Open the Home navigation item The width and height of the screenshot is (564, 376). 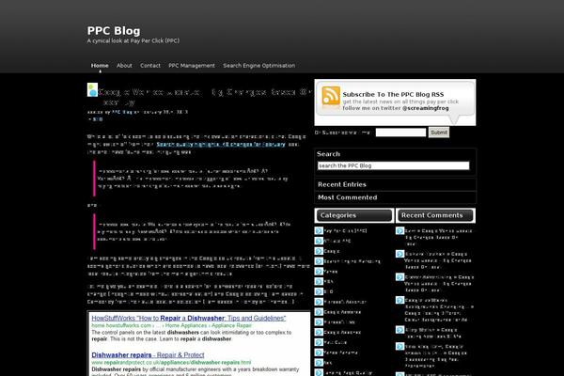[x=100, y=66]
